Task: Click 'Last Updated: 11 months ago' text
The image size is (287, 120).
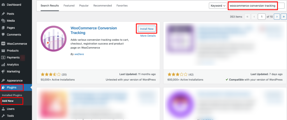Action: [x=137, y=74]
